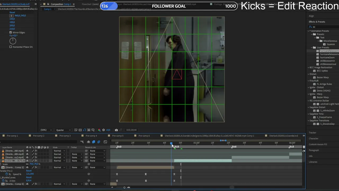Show channel and color management icon
Screen dimensions: 339x191
[99, 130]
